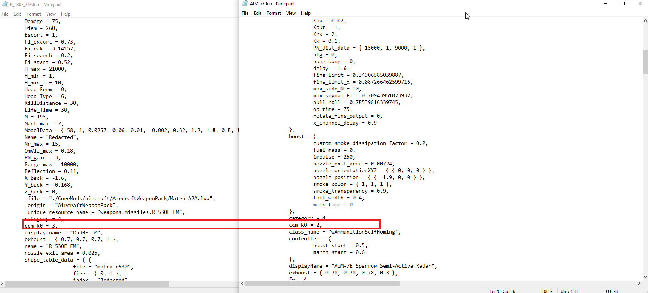Click the 'PN_dist_data' line in AIM-7E.lua
The height and width of the screenshot is (293, 648).
point(369,48)
